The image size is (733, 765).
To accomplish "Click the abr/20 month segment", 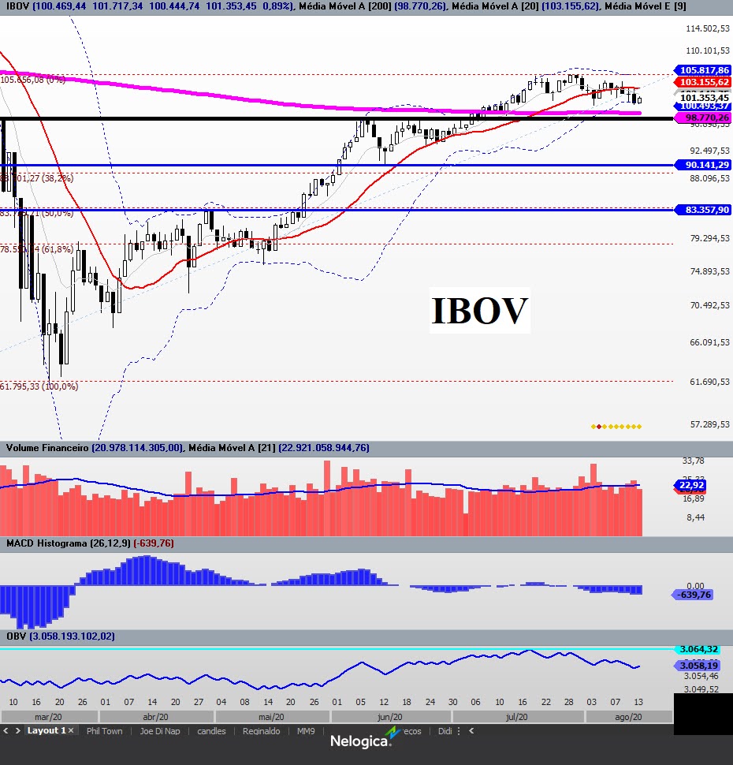I will point(156,717).
